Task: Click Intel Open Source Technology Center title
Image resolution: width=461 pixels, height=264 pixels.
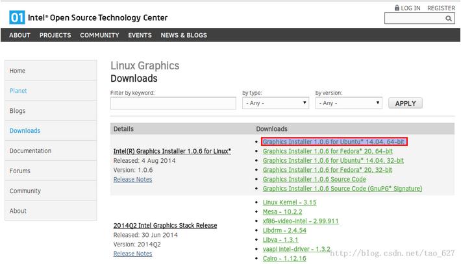Action: pyautogui.click(x=97, y=18)
